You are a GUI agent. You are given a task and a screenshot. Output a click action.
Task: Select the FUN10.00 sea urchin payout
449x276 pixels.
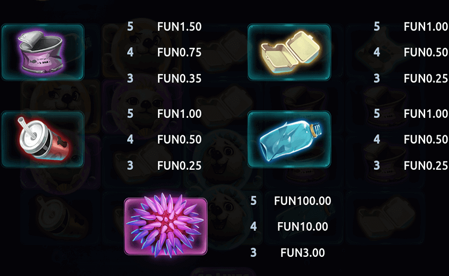click(303, 227)
